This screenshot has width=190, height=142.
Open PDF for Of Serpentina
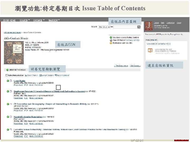click(x=26, y=111)
